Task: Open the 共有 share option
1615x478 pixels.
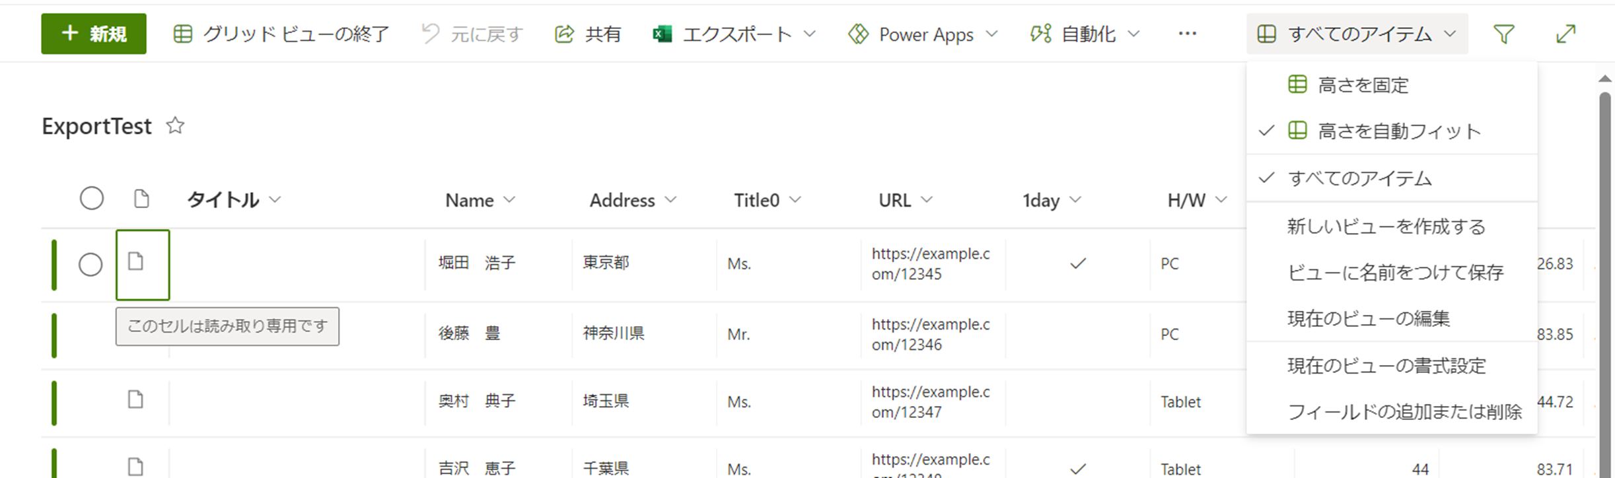Action: pos(588,34)
